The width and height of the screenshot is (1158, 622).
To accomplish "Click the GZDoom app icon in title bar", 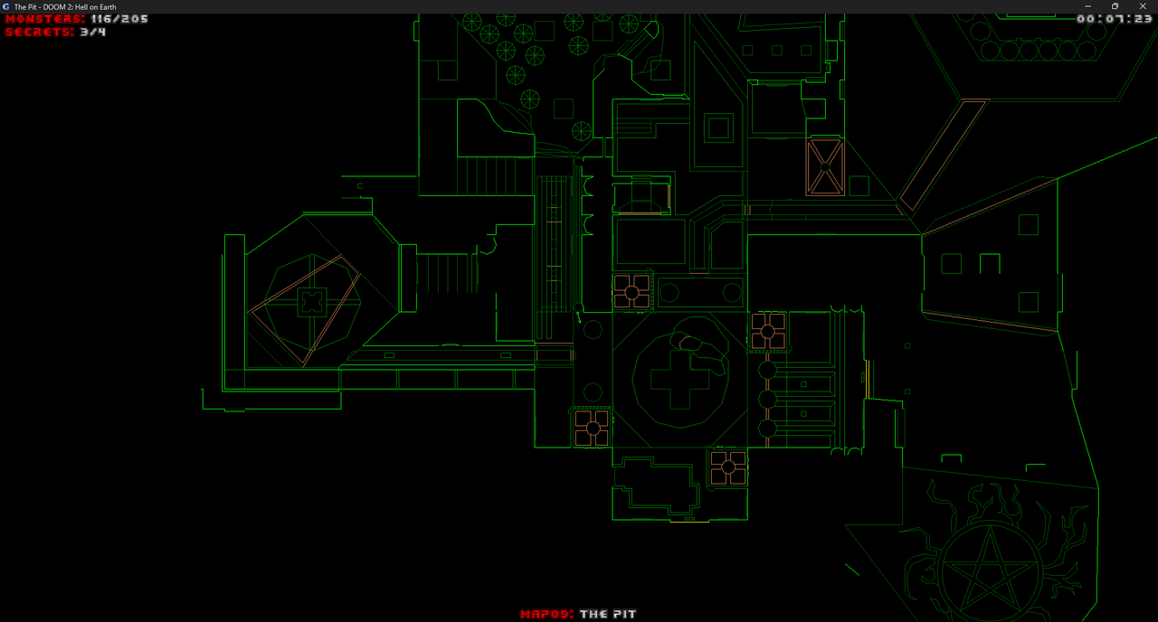I will (x=6, y=6).
